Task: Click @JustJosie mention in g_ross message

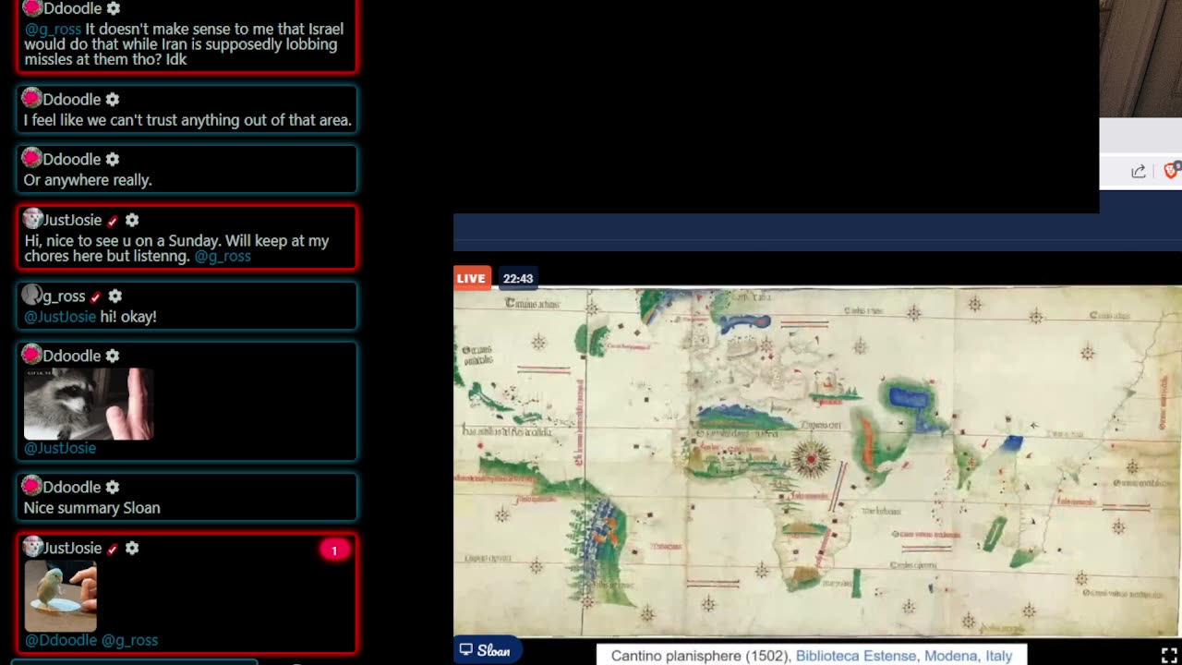Action: click(x=60, y=316)
